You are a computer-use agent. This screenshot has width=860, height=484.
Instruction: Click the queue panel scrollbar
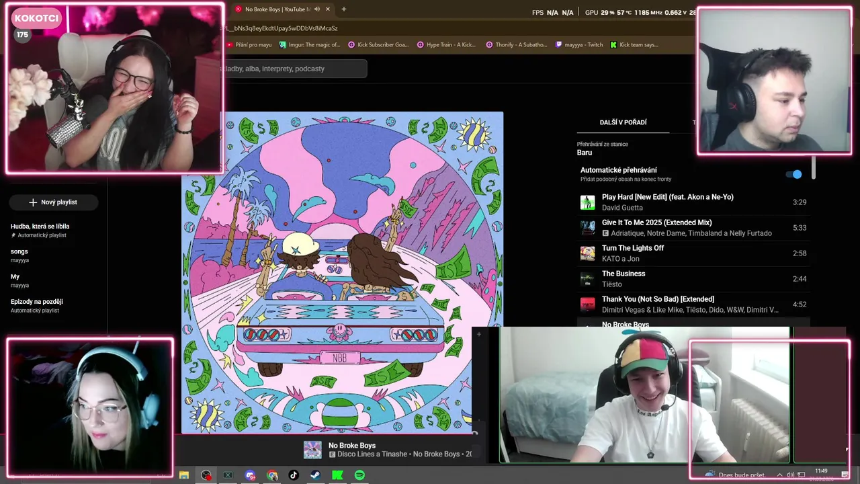pyautogui.click(x=813, y=167)
